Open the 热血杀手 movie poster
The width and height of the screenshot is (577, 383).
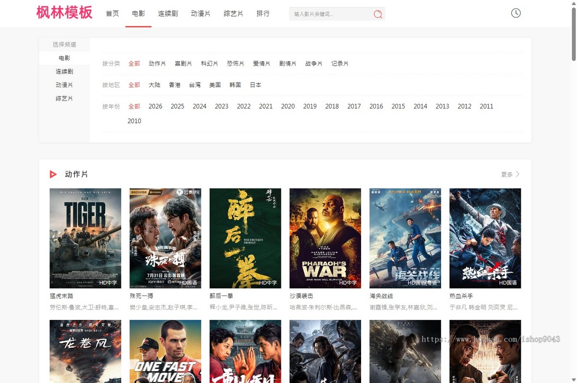coord(485,238)
